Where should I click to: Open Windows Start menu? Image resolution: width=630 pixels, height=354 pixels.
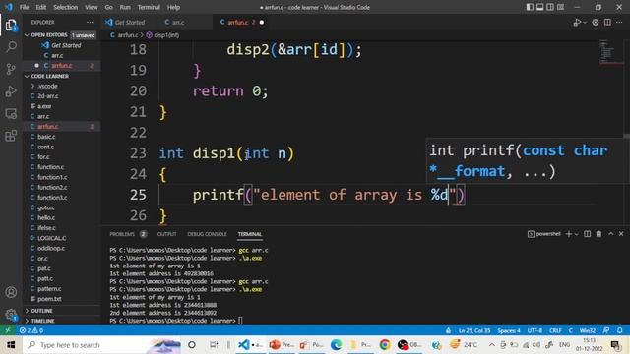tap(11, 345)
